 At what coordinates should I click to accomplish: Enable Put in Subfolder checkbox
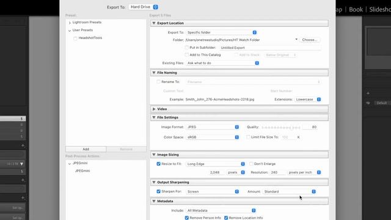coord(186,48)
